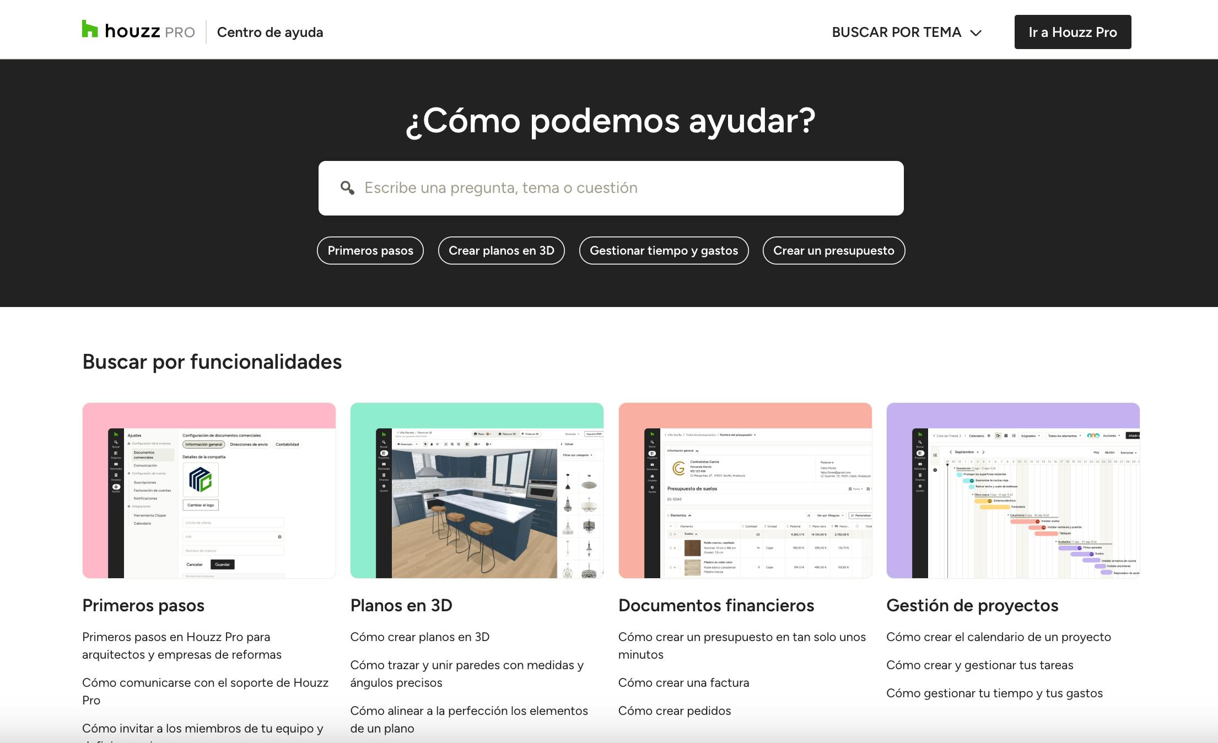
Task: Open Cómo crear y gestionar tus tareas
Action: [979, 665]
